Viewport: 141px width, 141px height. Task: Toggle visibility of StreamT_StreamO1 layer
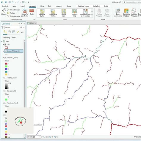pyautogui.click(x=5, y=51)
